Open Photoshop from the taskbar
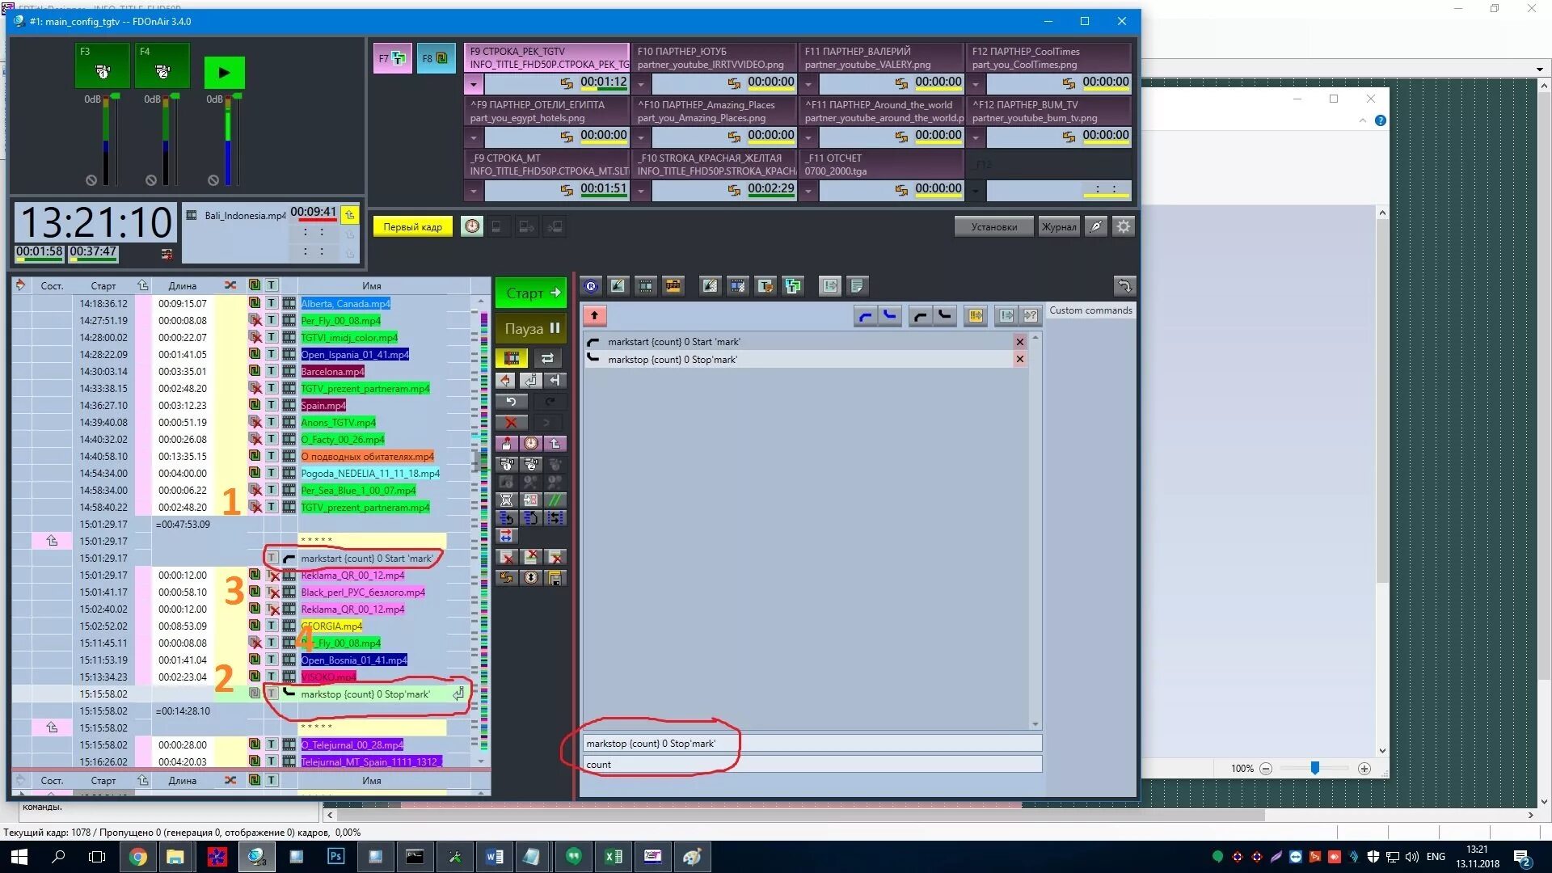Screen dimensions: 1552x873 pyautogui.click(x=335, y=856)
